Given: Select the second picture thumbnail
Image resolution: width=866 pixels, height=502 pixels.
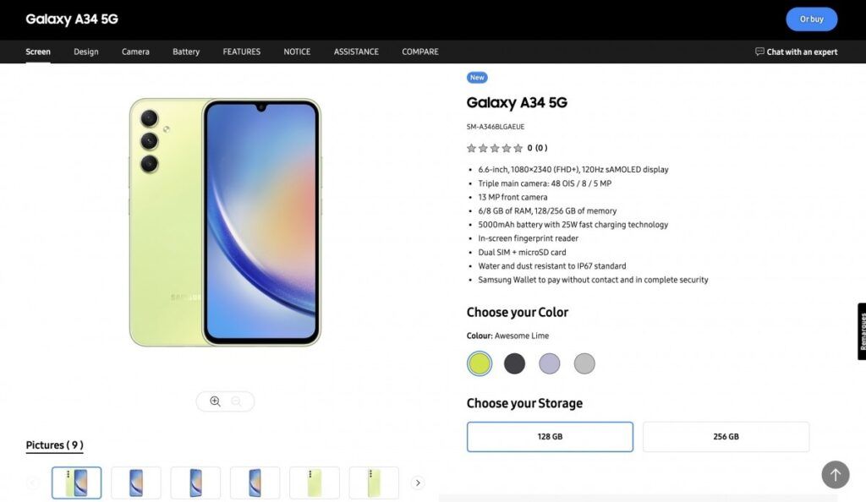Looking at the screenshot, I should pos(136,483).
